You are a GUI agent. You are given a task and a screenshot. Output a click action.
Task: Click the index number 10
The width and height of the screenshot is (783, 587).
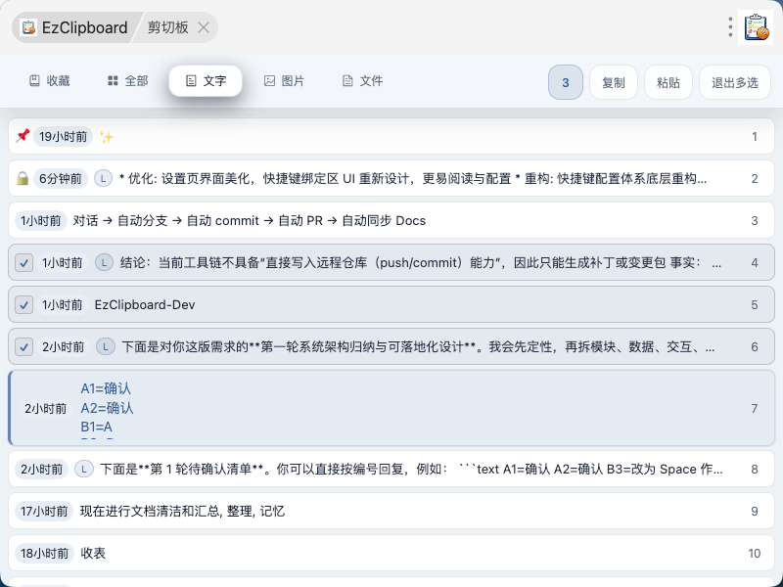[x=754, y=553]
